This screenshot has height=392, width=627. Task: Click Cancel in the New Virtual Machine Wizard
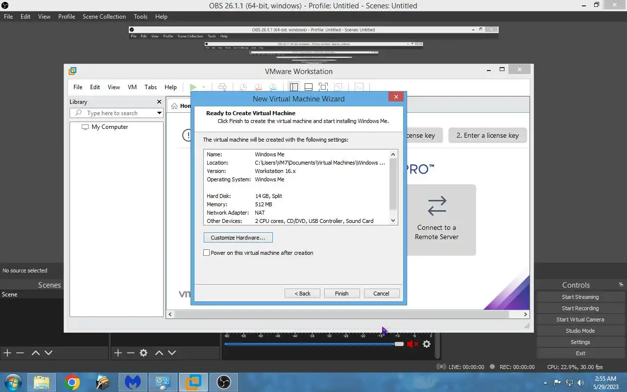click(381, 294)
